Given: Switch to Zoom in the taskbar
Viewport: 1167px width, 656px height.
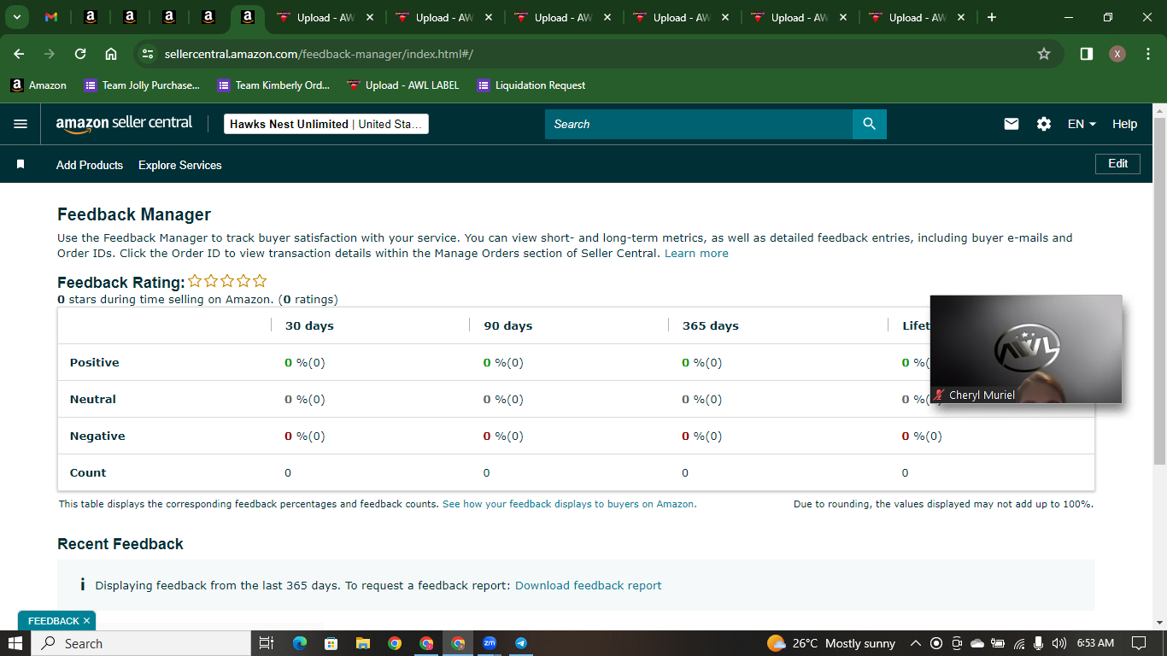Looking at the screenshot, I should click(x=490, y=643).
